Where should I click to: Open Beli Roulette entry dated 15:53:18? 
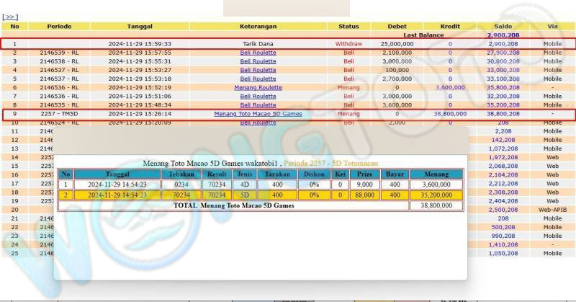[258, 79]
